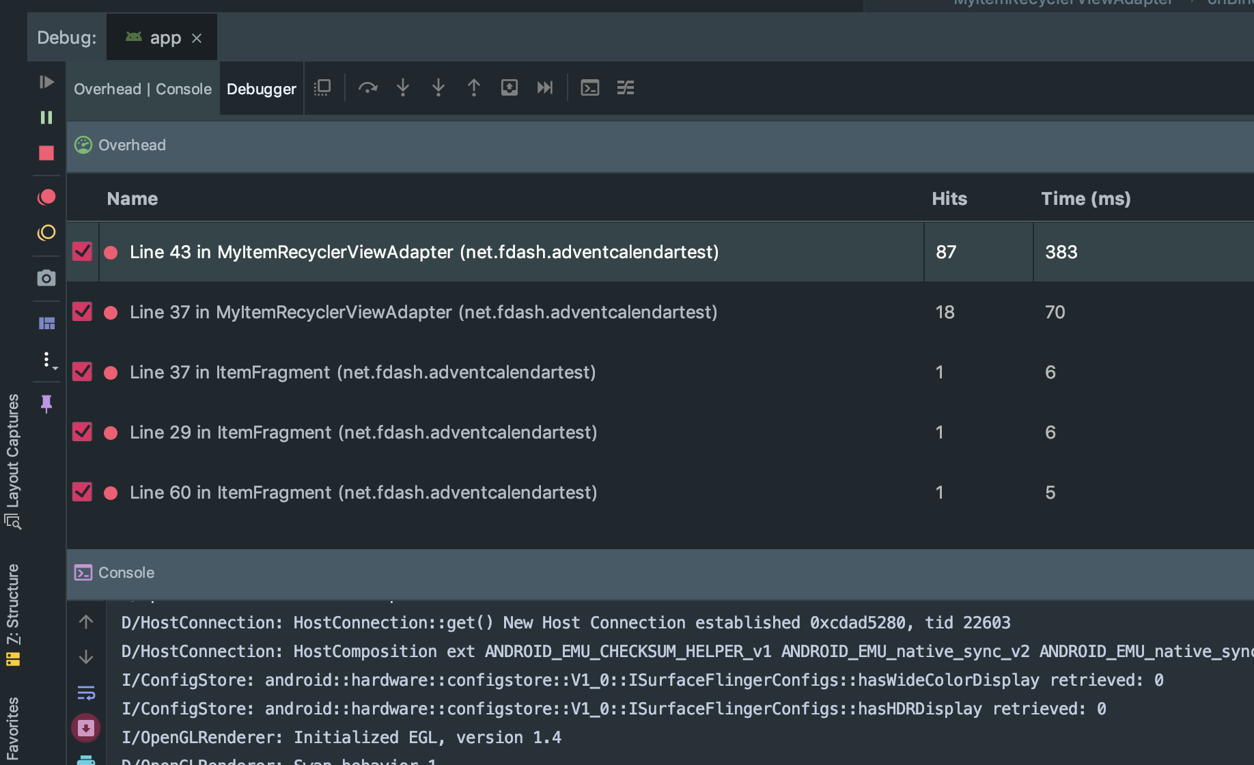Screen dimensions: 1254x765
Task: Uncheck the Line 37 ItemFragment breakpoint
Action: coord(82,372)
